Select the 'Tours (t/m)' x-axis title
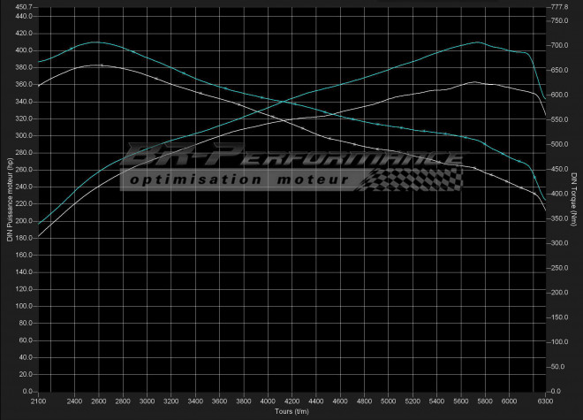 (x=291, y=411)
